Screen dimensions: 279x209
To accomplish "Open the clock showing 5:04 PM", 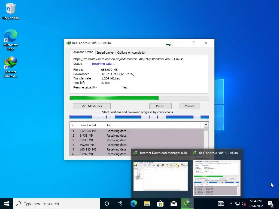I will pos(256,204).
